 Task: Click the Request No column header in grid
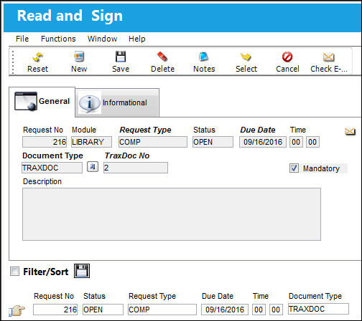(54, 296)
